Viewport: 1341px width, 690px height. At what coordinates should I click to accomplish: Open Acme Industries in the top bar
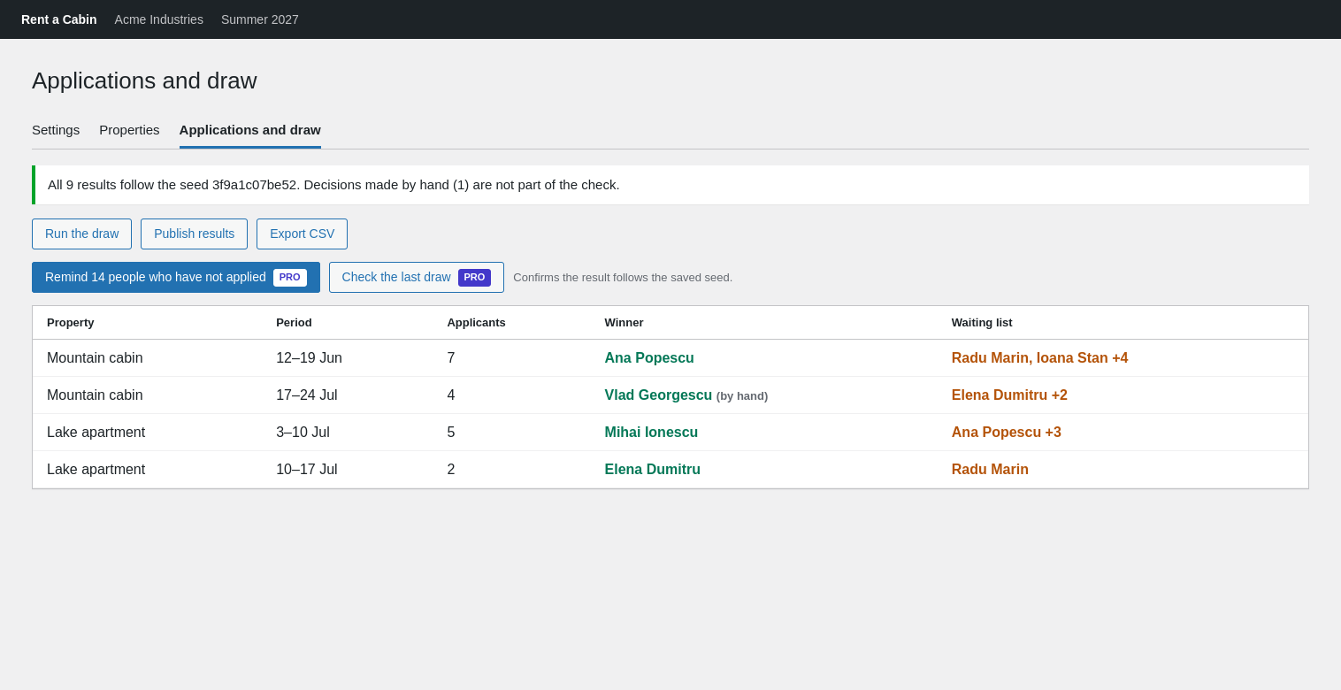coord(159,19)
